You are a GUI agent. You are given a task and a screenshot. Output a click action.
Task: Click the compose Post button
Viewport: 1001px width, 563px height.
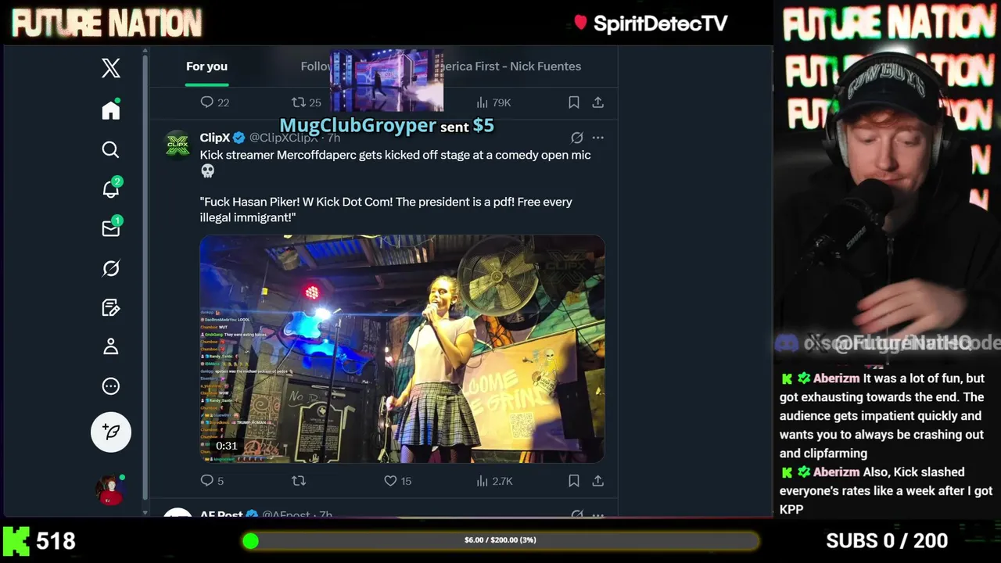coord(111,432)
